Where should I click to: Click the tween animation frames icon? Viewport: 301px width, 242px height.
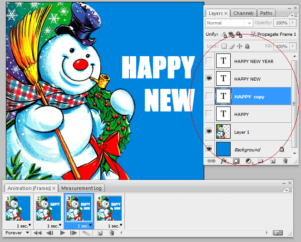click(85, 233)
